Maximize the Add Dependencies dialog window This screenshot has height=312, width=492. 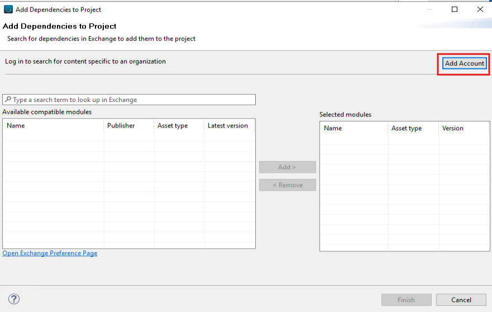455,9
